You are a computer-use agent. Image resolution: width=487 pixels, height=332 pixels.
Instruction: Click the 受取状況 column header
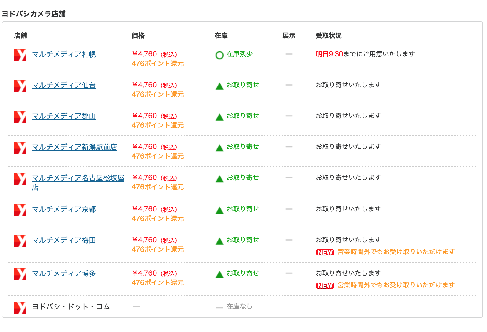pos(328,36)
